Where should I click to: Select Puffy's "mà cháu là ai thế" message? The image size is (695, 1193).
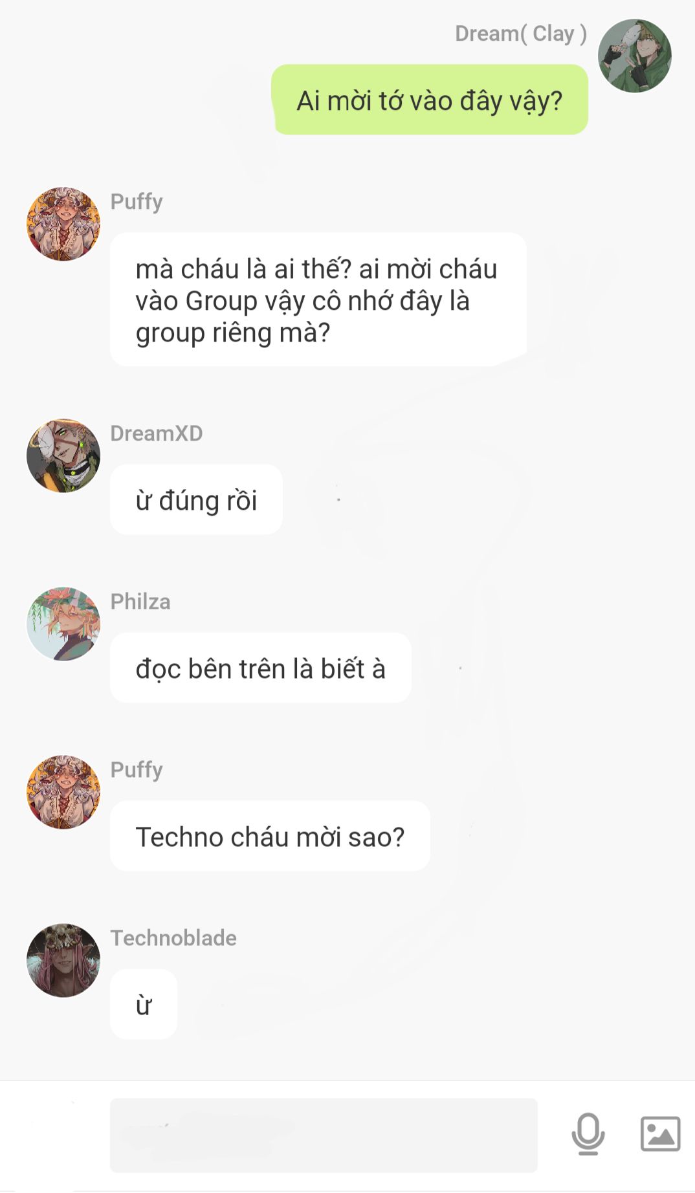[x=318, y=300]
